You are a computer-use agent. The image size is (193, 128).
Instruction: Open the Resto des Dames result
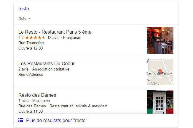click(x=37, y=95)
